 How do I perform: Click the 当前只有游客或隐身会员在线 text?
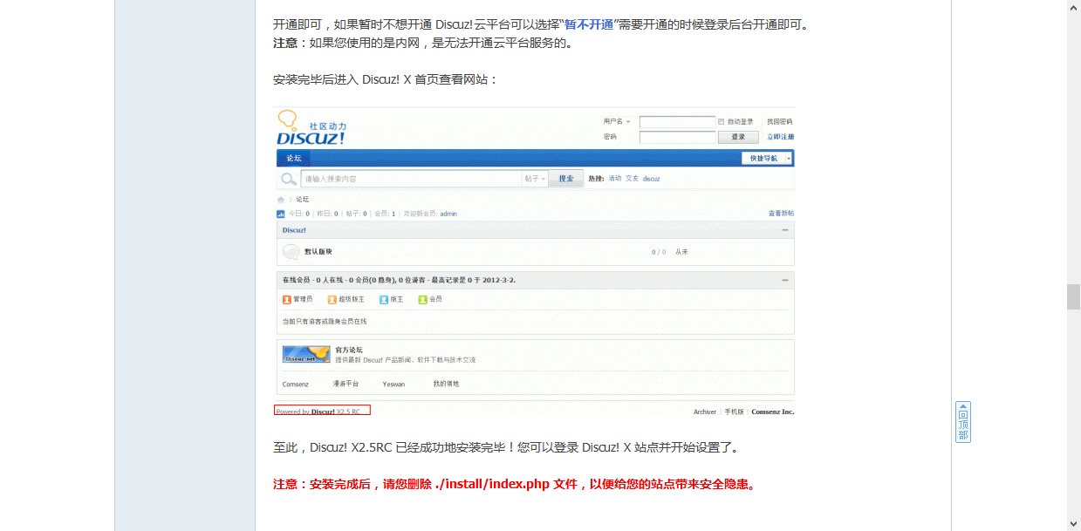pyautogui.click(x=325, y=322)
